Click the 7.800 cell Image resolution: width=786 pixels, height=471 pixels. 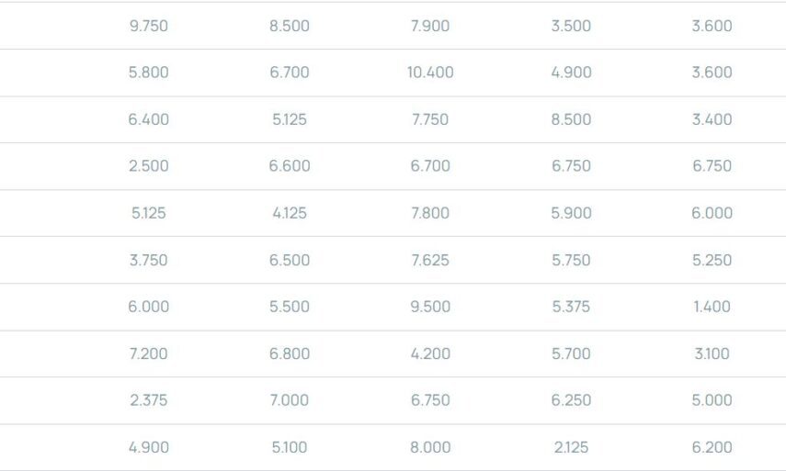(x=430, y=213)
